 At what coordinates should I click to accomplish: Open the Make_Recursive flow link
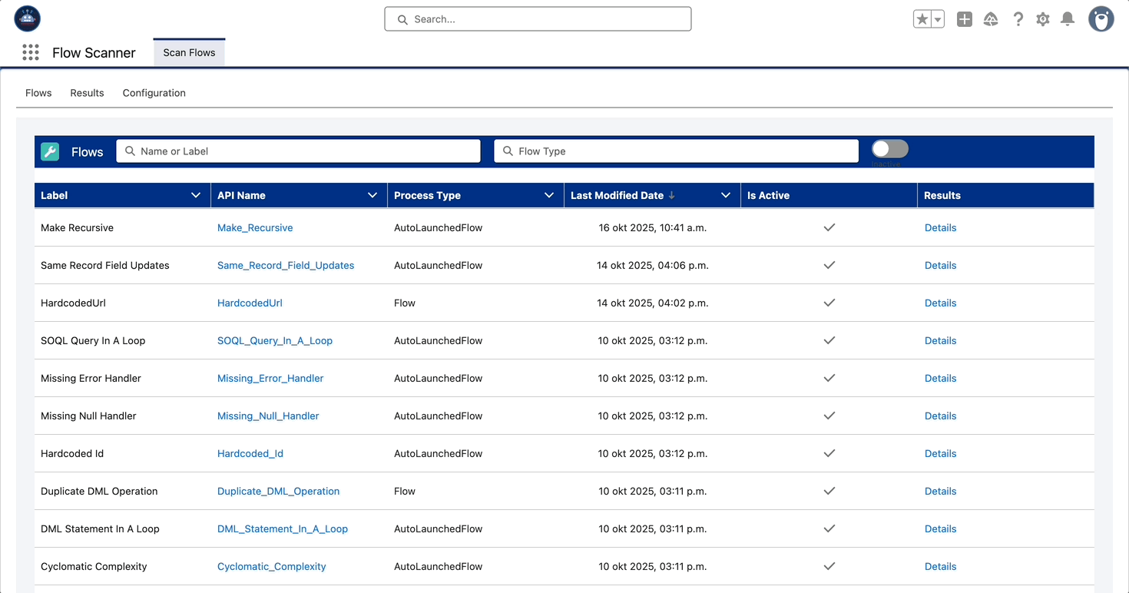pyautogui.click(x=255, y=228)
